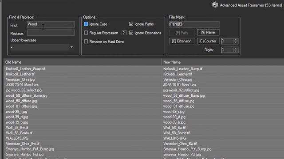Click the Advanced Asset Renamer logo icon

click(215, 5)
